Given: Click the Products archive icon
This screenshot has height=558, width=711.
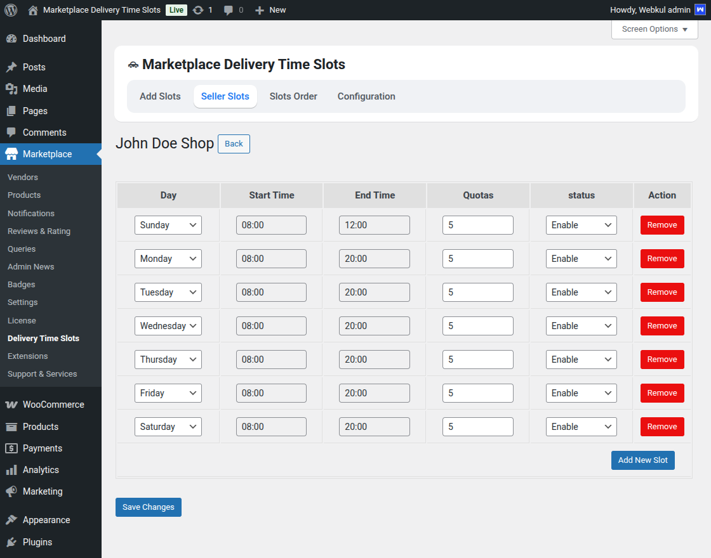Looking at the screenshot, I should [11, 427].
